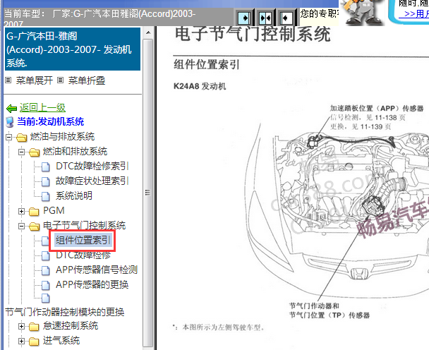The width and height of the screenshot is (429, 350).
Task: Open the 当前:发动机系统 link
Action: [x=50, y=121]
